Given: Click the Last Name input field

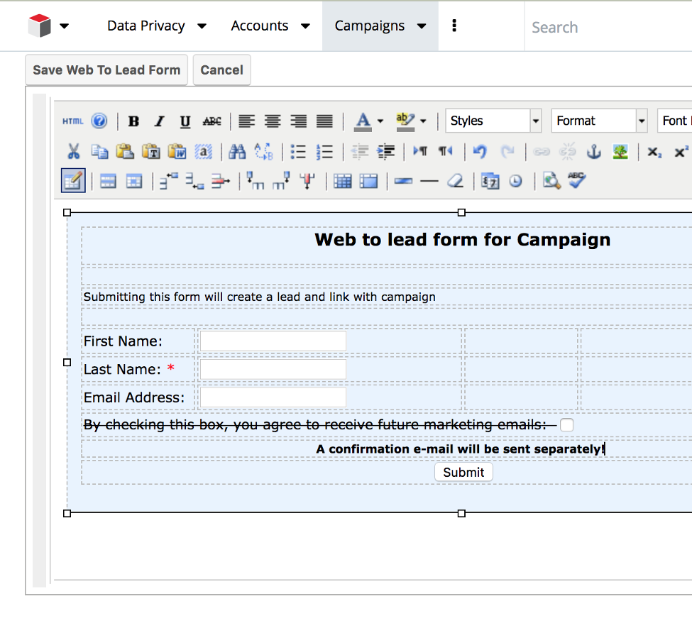Looking at the screenshot, I should coord(273,369).
